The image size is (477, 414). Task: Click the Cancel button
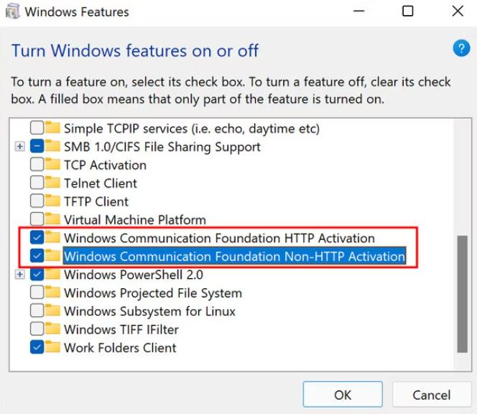tap(431, 395)
